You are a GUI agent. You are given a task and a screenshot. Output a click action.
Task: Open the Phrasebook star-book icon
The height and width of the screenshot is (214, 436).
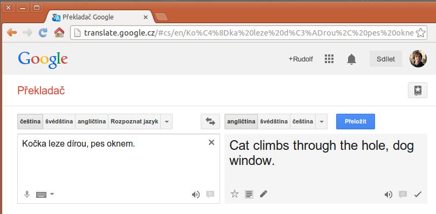tap(417, 91)
